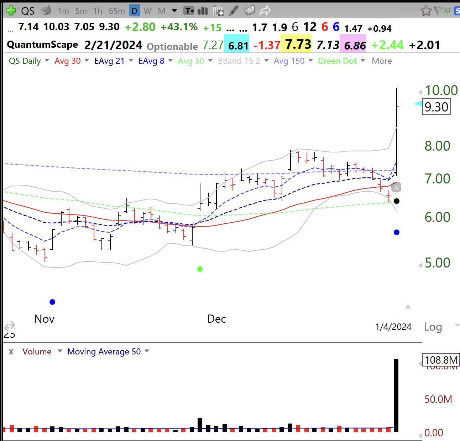Switch to the 1h time frame
Image resolution: width=460 pixels, height=441 pixels.
pos(98,11)
